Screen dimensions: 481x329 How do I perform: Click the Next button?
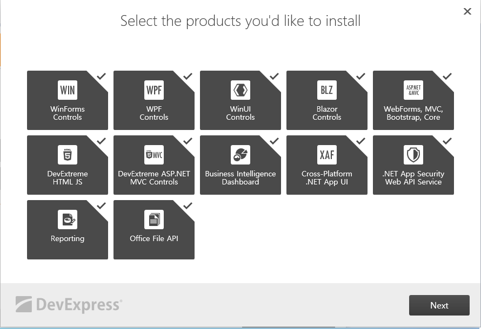[439, 305]
